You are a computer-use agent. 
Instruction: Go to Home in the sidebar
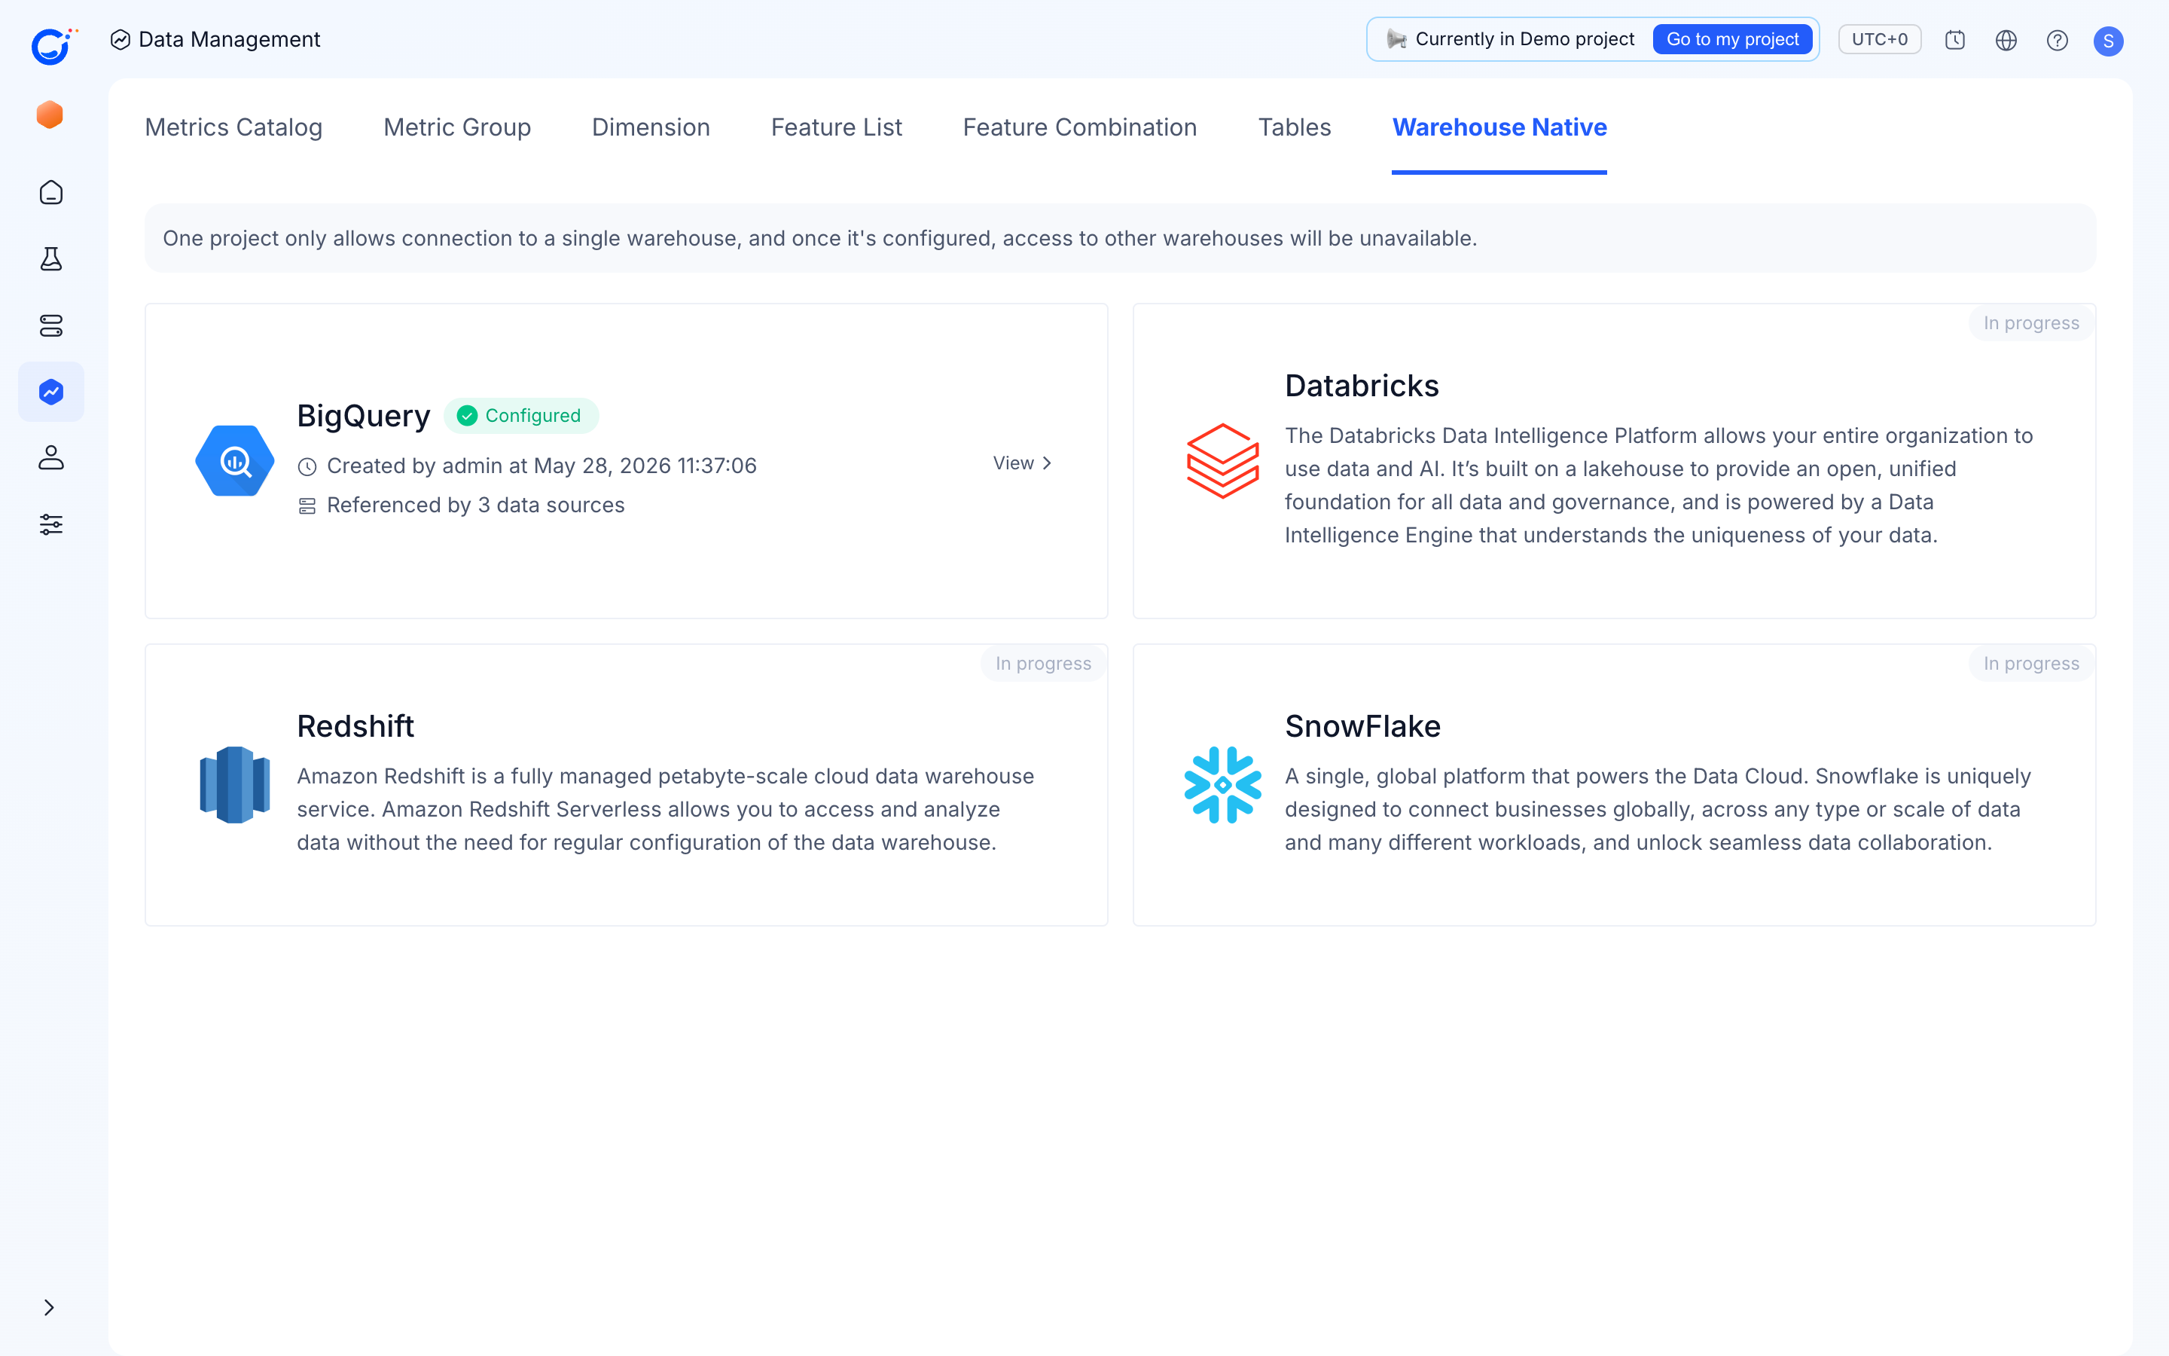(x=51, y=193)
